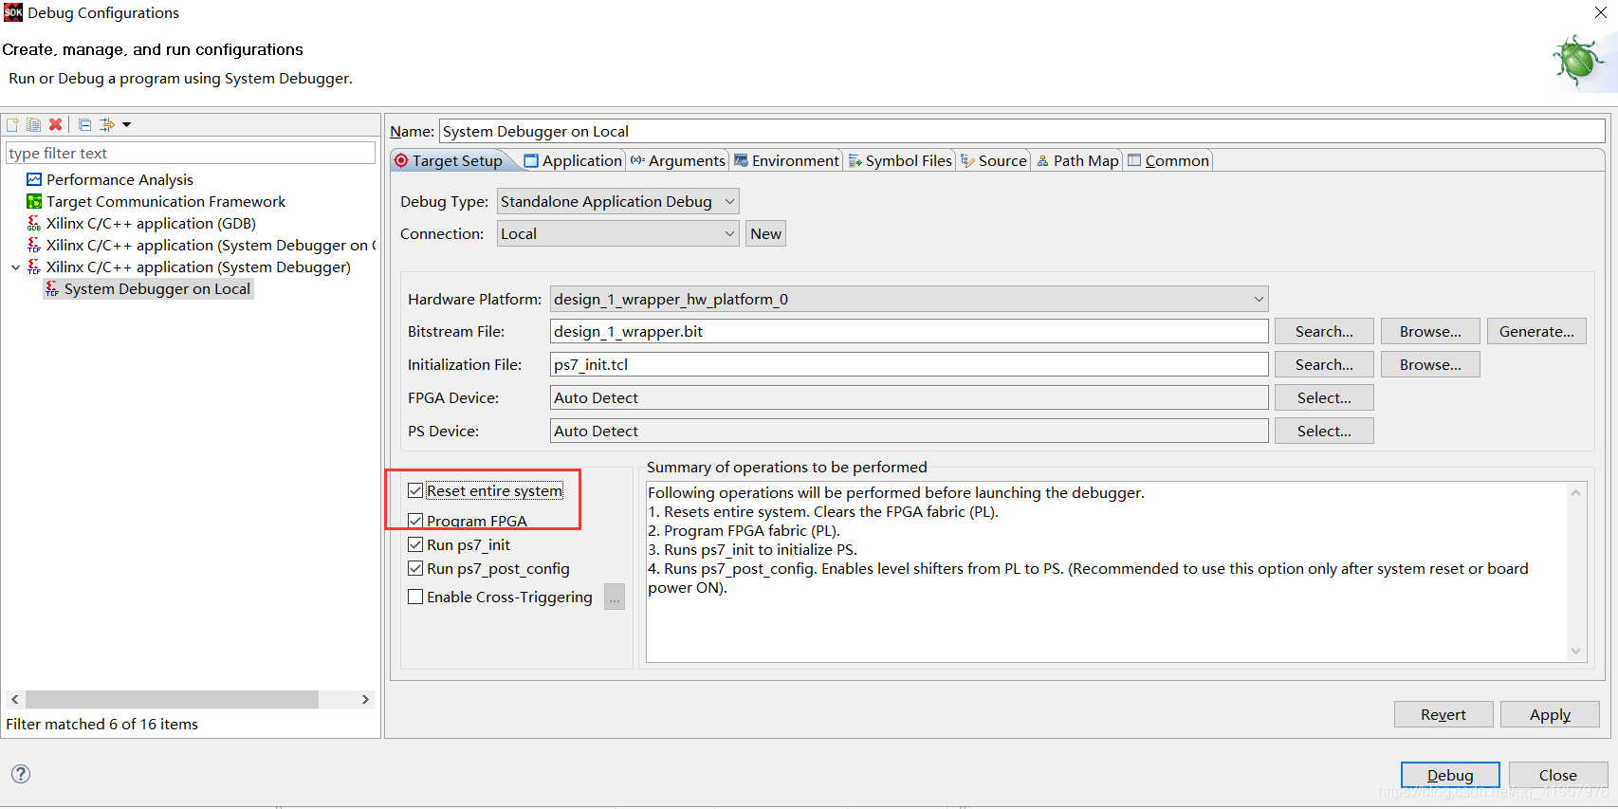Click the Performance Analysis icon in tree
Image resolution: width=1618 pixels, height=809 pixels.
pos(34,179)
